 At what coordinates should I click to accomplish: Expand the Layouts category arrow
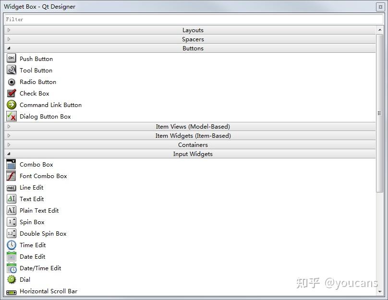pyautogui.click(x=9, y=30)
